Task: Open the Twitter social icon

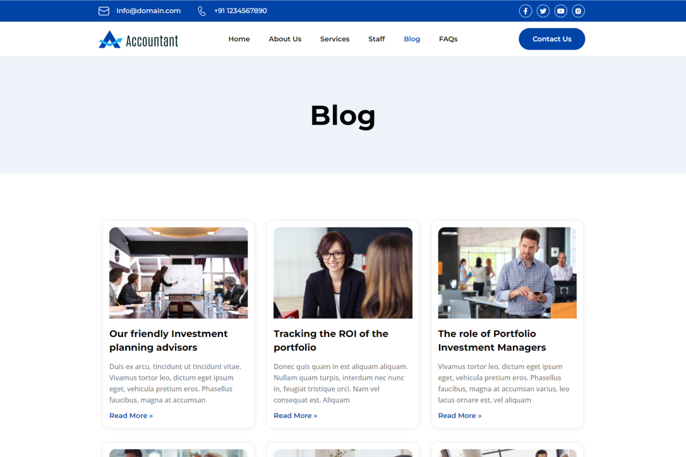Action: (543, 11)
